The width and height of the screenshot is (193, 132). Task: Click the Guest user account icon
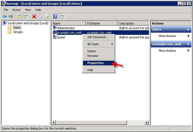55,37
